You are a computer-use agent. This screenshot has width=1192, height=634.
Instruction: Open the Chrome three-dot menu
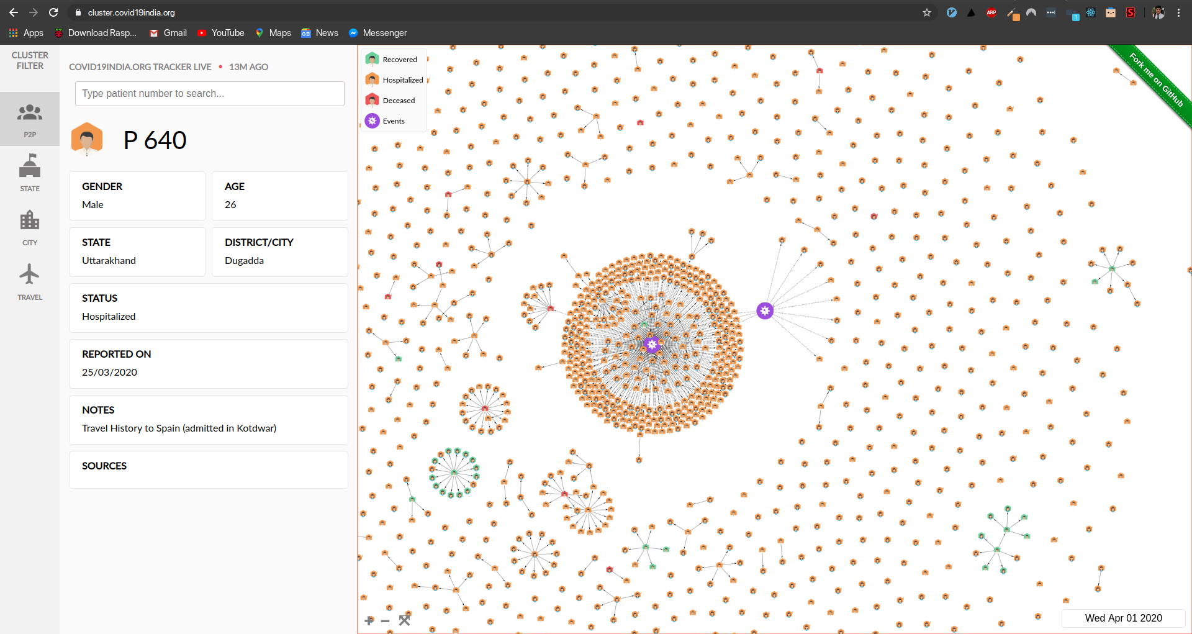click(x=1178, y=12)
